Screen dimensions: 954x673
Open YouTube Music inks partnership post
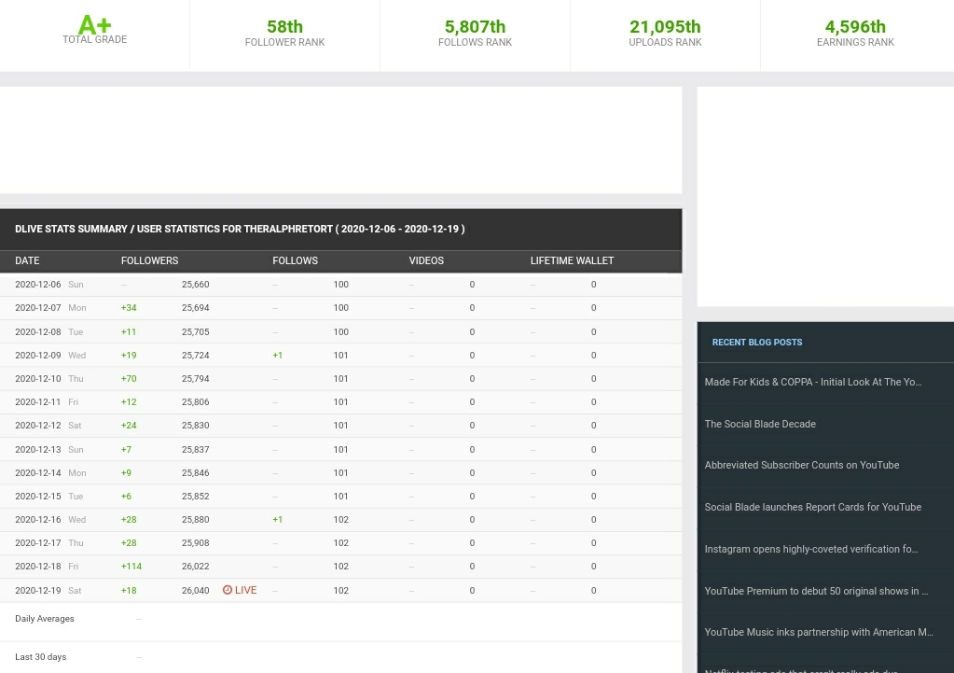tap(819, 632)
